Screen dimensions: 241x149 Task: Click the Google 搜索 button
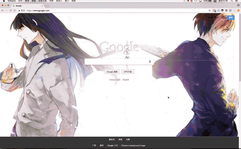click(x=112, y=72)
